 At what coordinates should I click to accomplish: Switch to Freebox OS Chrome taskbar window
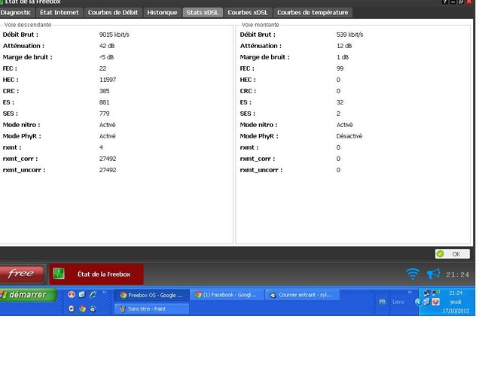tap(151, 295)
